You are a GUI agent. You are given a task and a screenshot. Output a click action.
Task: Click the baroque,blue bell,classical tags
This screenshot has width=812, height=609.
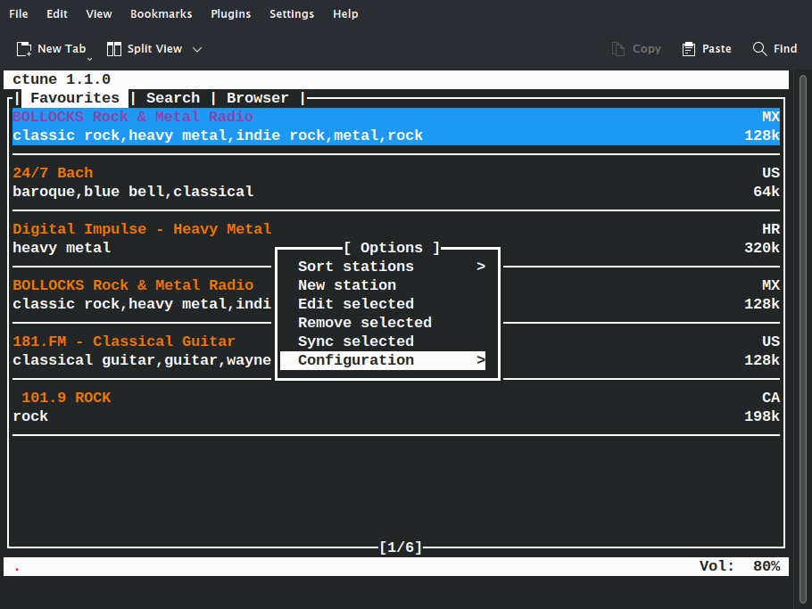pyautogui.click(x=133, y=192)
